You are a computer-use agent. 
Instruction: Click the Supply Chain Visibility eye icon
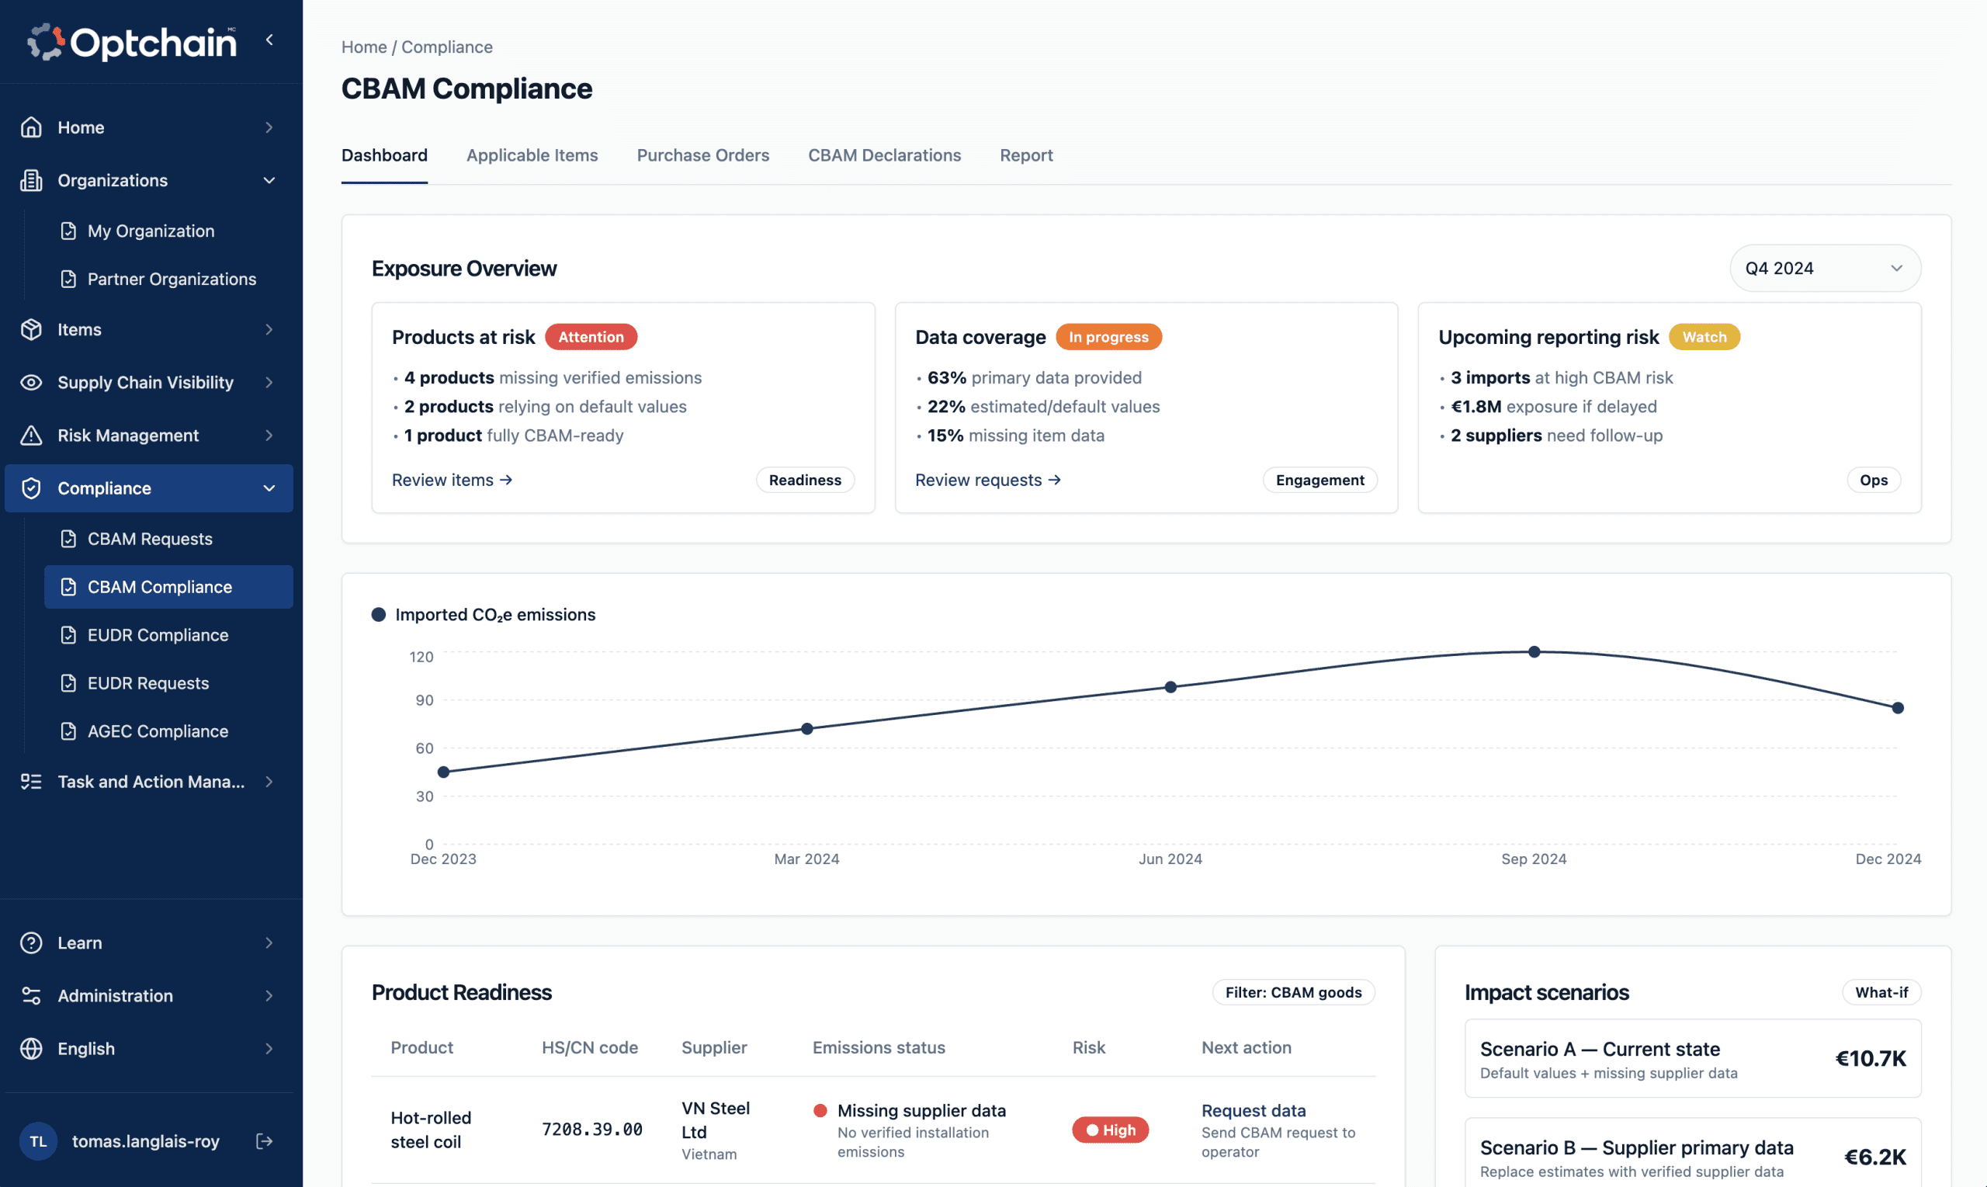point(31,382)
